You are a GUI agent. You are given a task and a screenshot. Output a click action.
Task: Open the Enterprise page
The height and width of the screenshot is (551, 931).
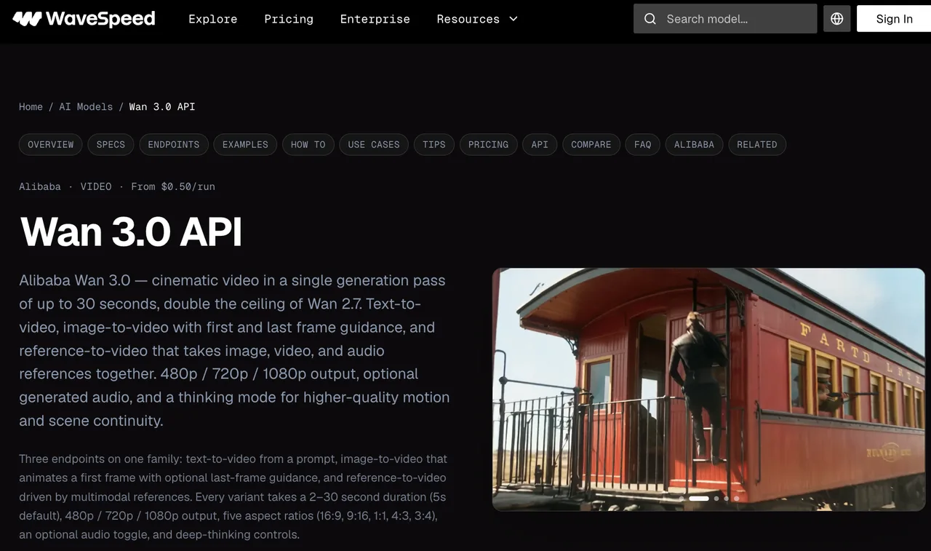point(375,19)
